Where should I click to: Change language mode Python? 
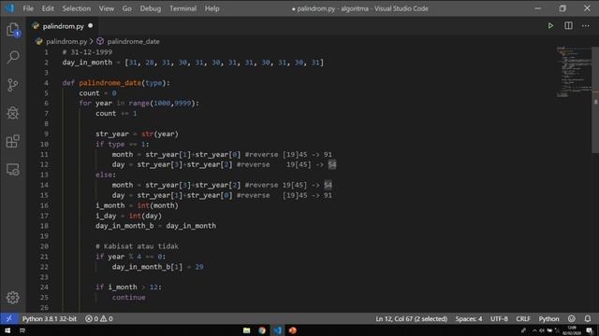[548, 318]
